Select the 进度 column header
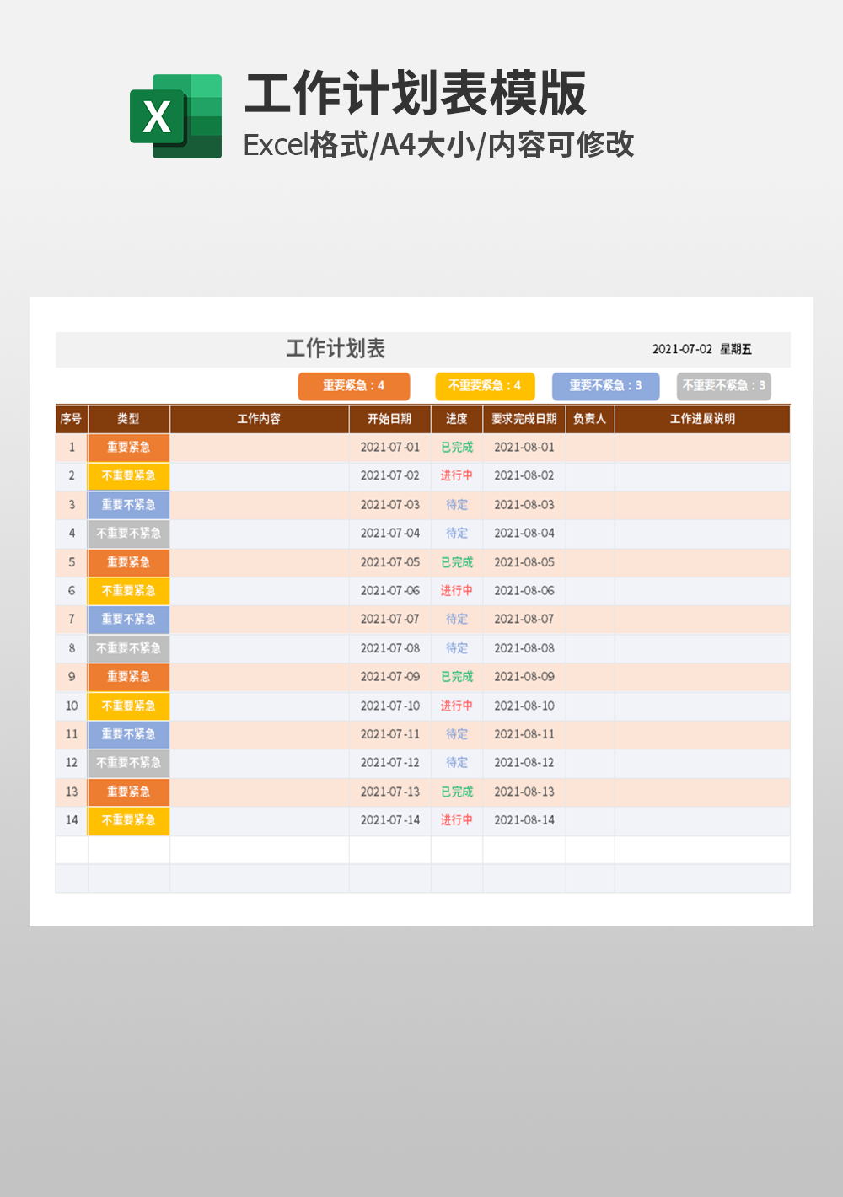The height and width of the screenshot is (1197, 843). (457, 419)
